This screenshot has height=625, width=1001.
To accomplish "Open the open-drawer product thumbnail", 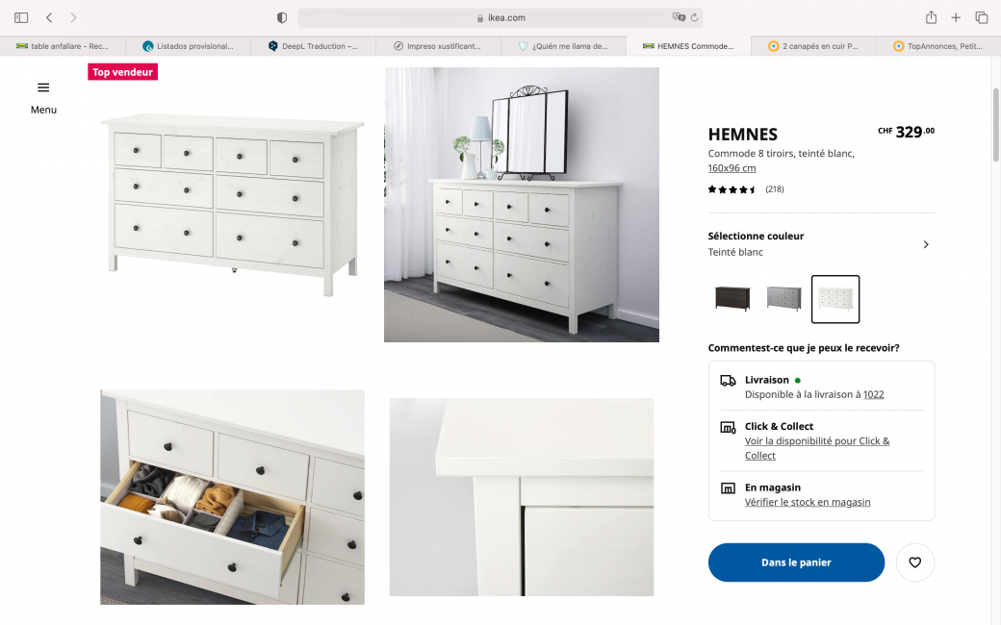I will click(x=232, y=497).
